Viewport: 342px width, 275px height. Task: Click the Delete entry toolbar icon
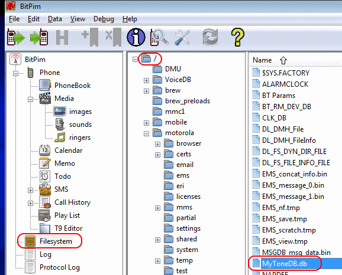pos(113,37)
